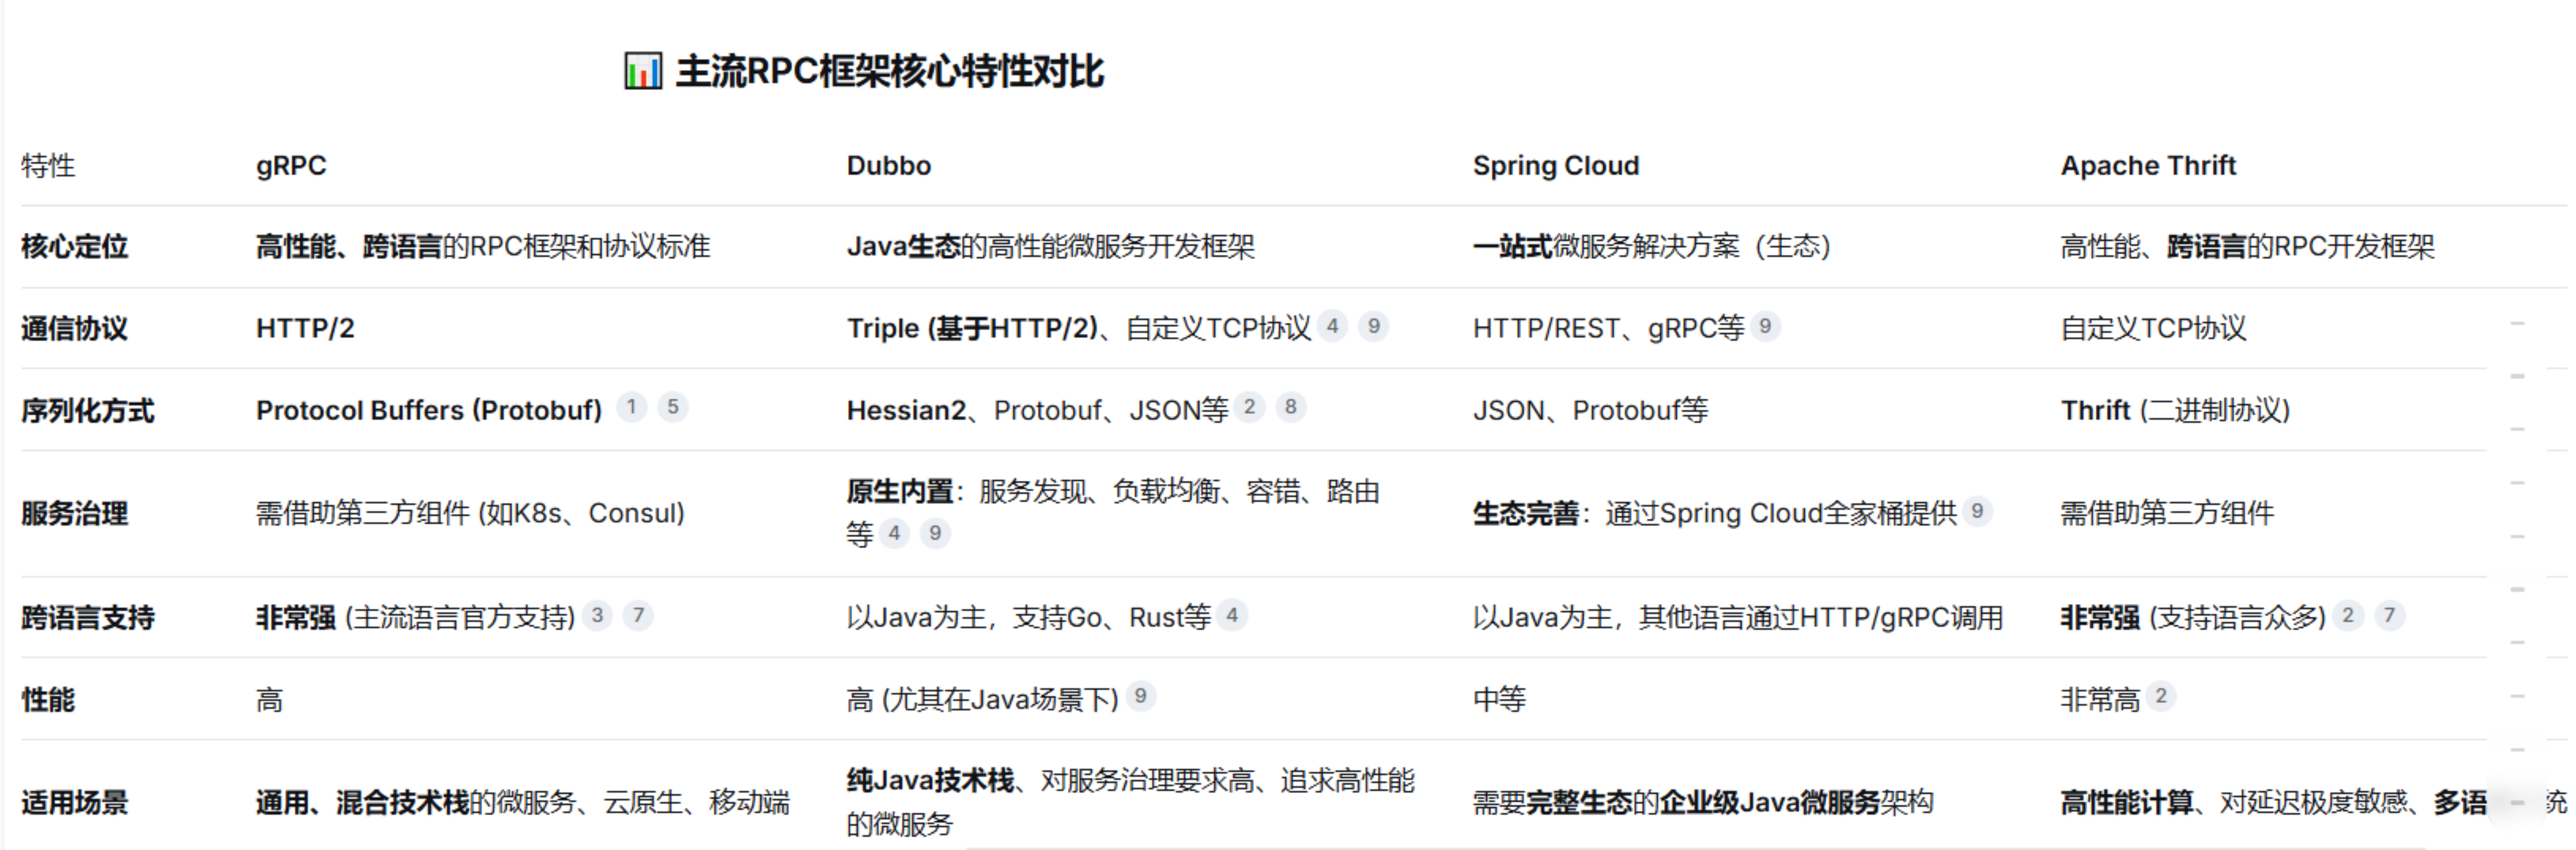Click 'HTTP/REST、gRPC等' text
This screenshot has height=850, width=2576.
(1609, 329)
